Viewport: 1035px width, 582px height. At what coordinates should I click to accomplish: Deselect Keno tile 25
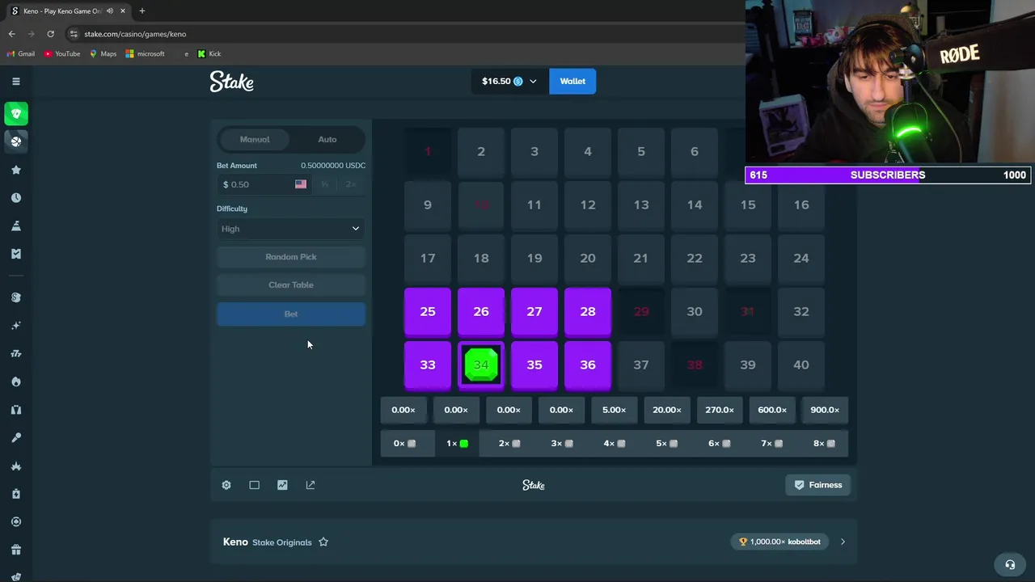pos(428,311)
